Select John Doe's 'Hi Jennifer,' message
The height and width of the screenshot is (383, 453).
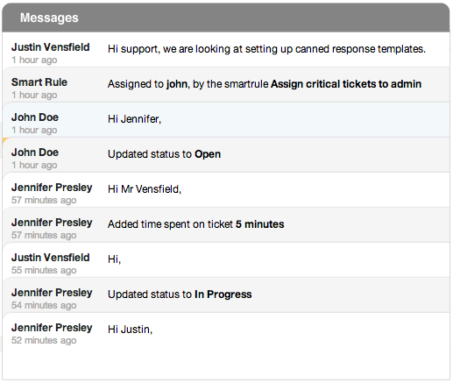click(x=226, y=119)
